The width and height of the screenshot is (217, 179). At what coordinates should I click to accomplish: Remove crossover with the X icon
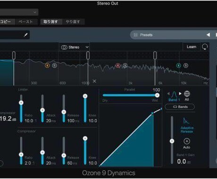click(94, 81)
